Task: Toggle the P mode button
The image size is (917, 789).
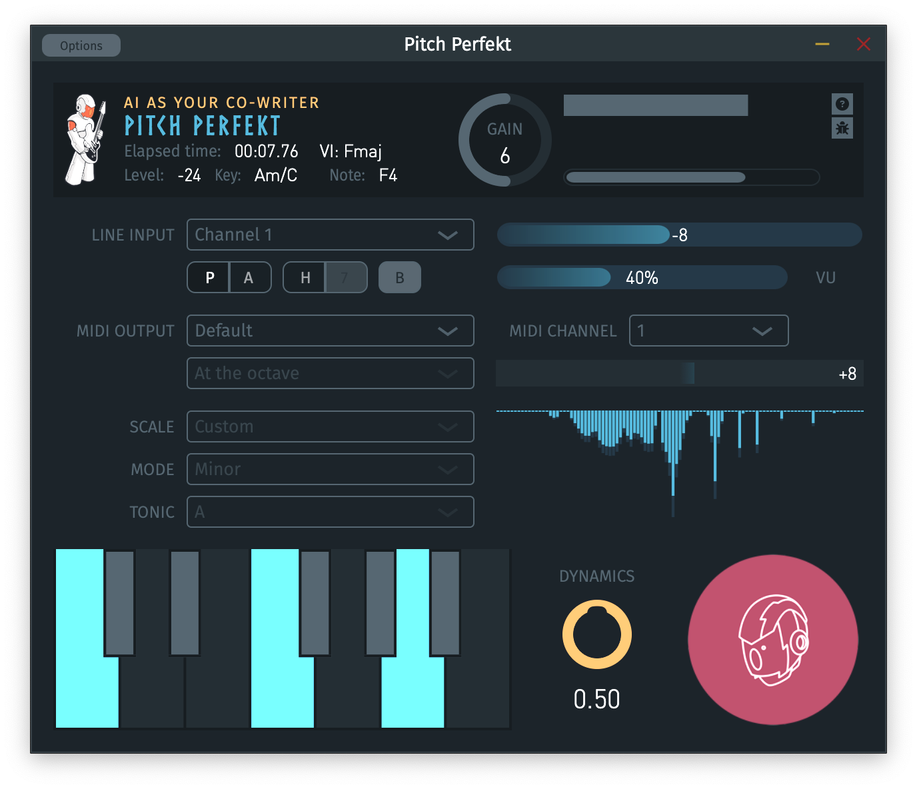Action: 209,277
